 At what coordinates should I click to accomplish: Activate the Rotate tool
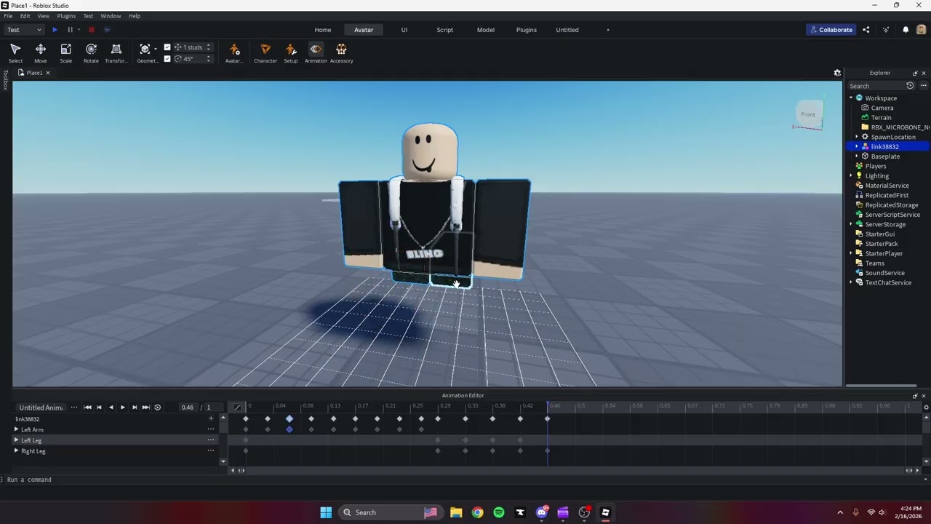coord(91,53)
